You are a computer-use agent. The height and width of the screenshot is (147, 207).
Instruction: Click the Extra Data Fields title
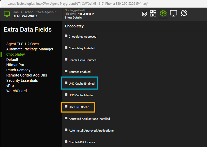click(x=28, y=30)
